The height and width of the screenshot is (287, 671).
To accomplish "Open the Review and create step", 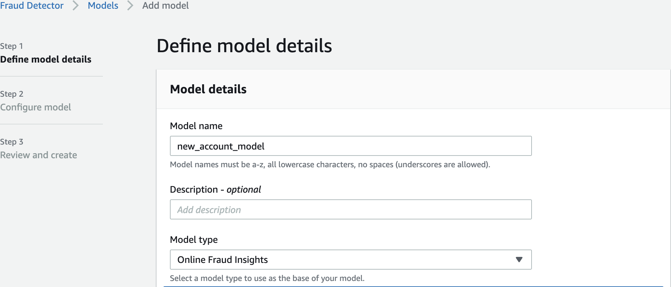I will pyautogui.click(x=39, y=155).
